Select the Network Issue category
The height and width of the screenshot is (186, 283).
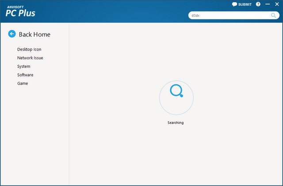coord(30,58)
